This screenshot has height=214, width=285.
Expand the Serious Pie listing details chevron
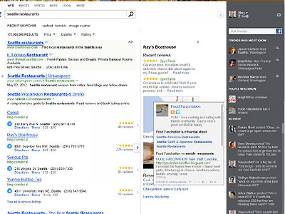tap(138, 170)
